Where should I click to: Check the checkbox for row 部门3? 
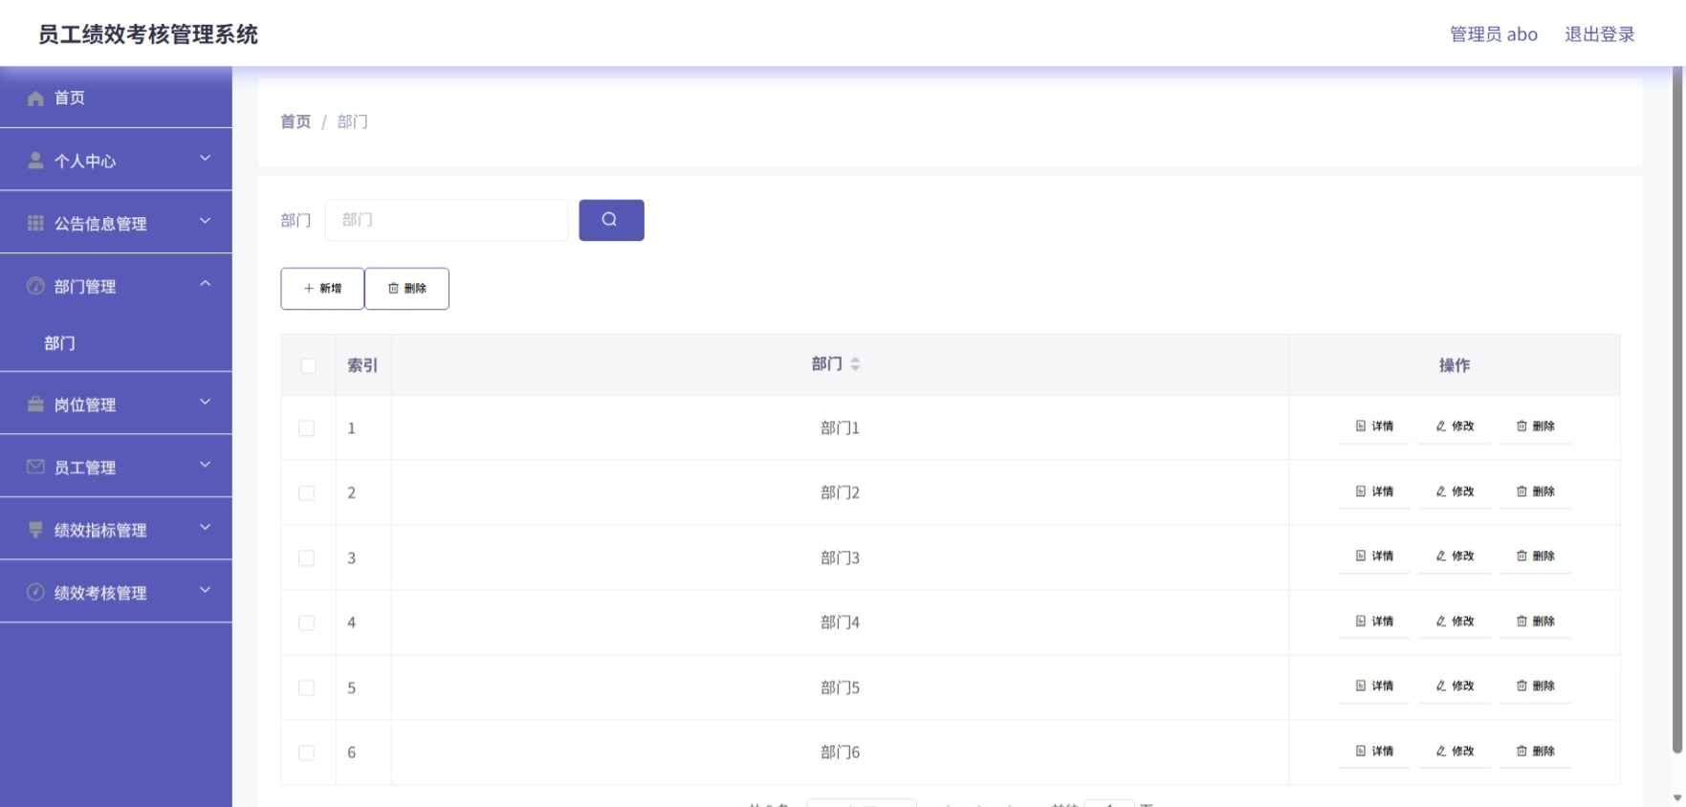coord(306,558)
